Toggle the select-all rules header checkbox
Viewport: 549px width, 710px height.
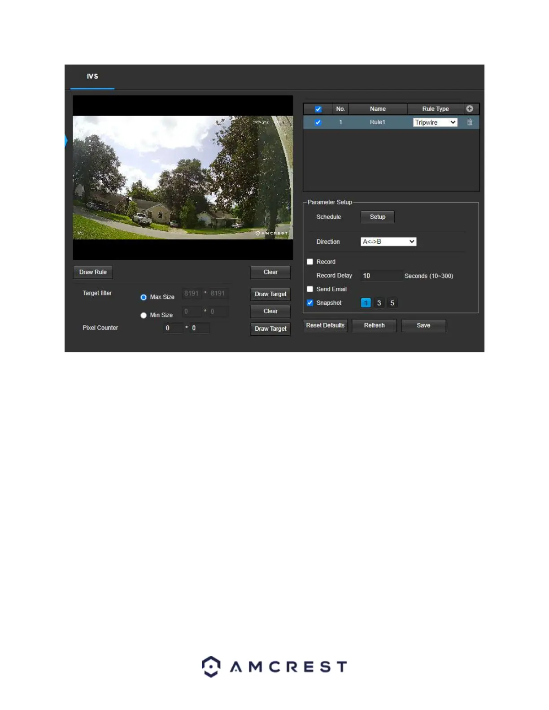pyautogui.click(x=318, y=109)
